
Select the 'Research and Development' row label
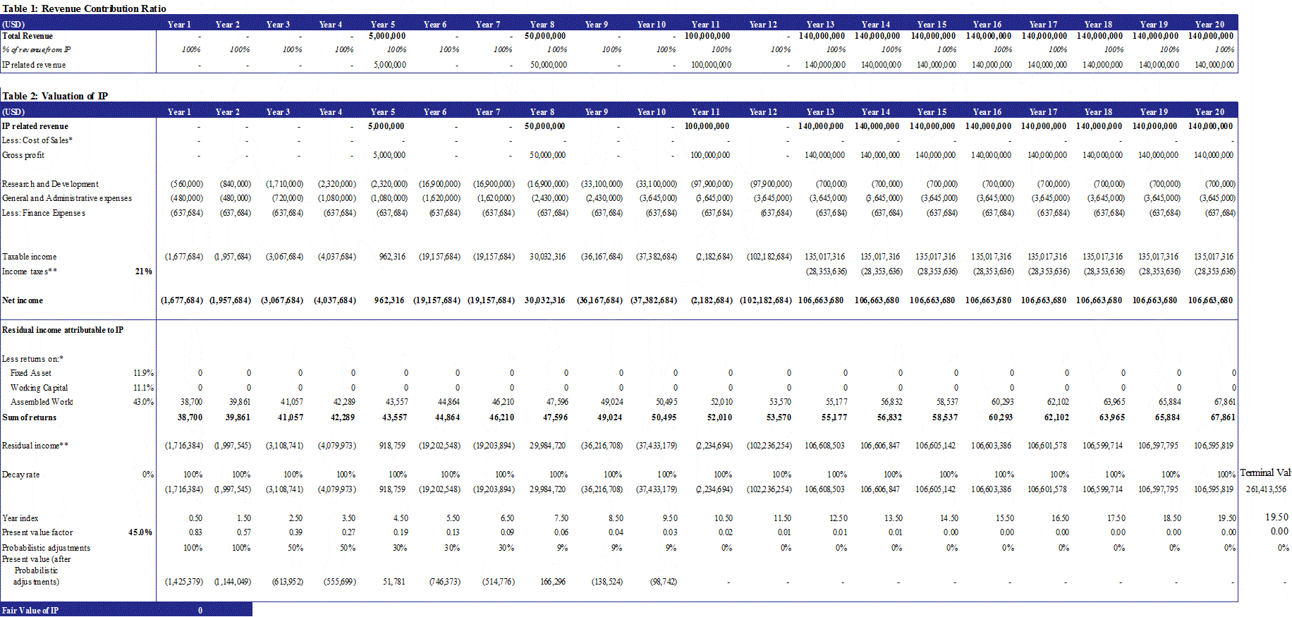coord(51,184)
